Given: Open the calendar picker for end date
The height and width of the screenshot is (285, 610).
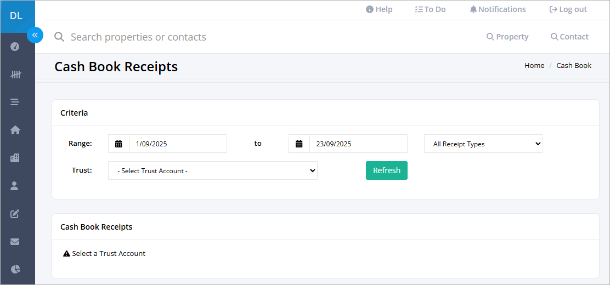Looking at the screenshot, I should (x=299, y=144).
